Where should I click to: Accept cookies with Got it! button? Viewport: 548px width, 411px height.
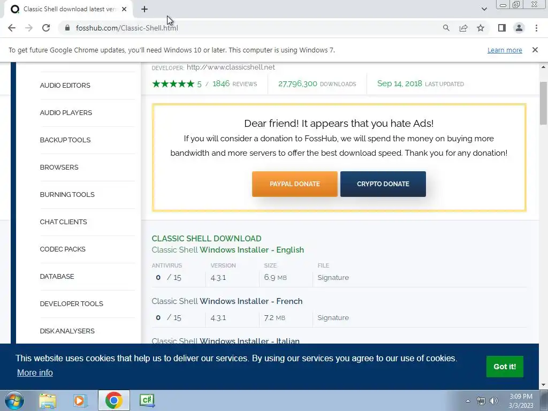pos(505,367)
